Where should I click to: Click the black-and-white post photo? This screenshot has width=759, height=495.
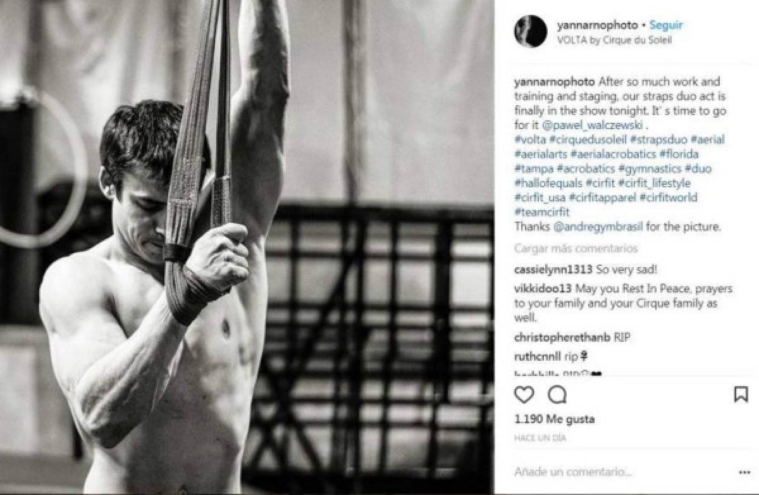click(x=247, y=247)
